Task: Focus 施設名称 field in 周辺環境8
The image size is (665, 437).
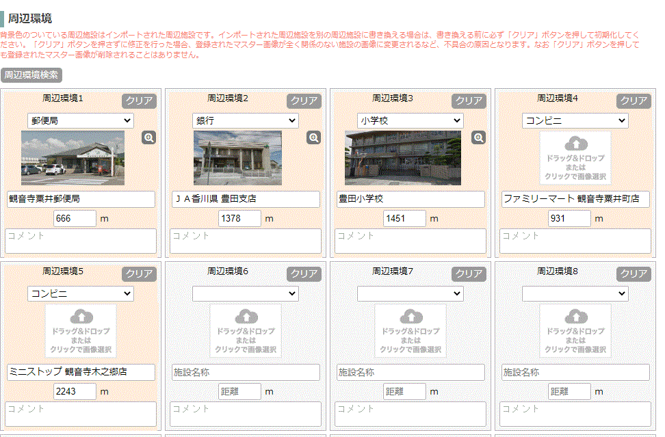Action: [575, 372]
